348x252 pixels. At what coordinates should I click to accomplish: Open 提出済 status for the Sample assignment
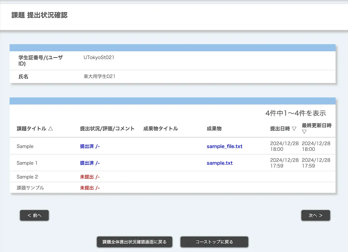click(x=86, y=146)
